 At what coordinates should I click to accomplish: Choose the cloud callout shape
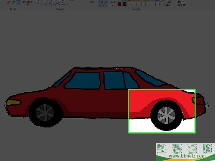click(63, 4)
